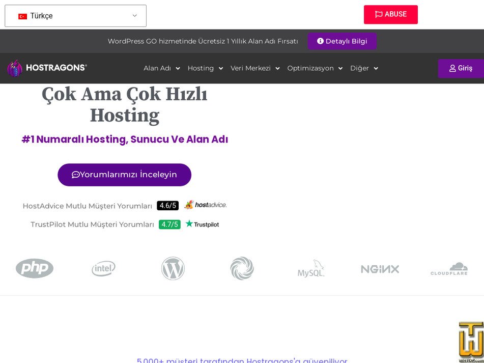Screen dimensions: 484x363
Task: Click the NGINX logo
Action: (x=380, y=269)
